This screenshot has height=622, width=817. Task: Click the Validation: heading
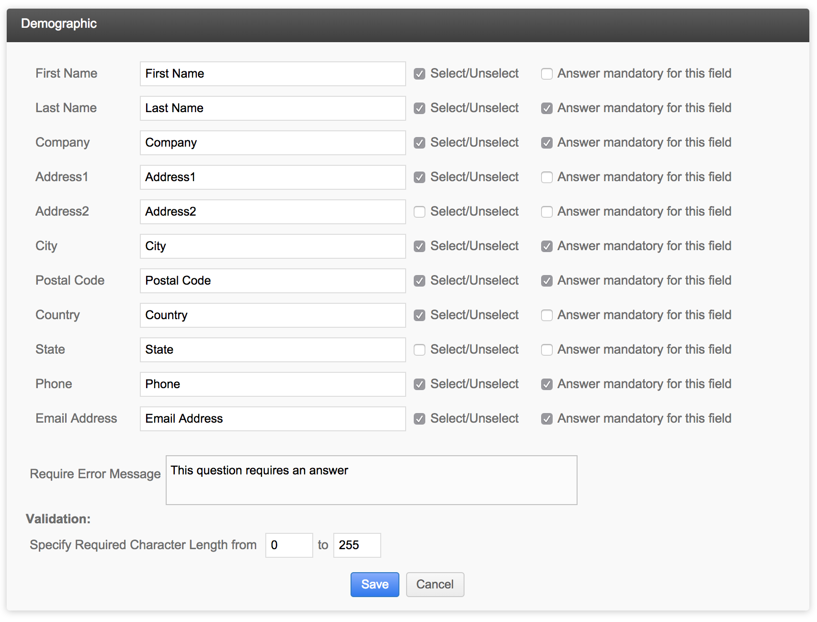click(58, 519)
